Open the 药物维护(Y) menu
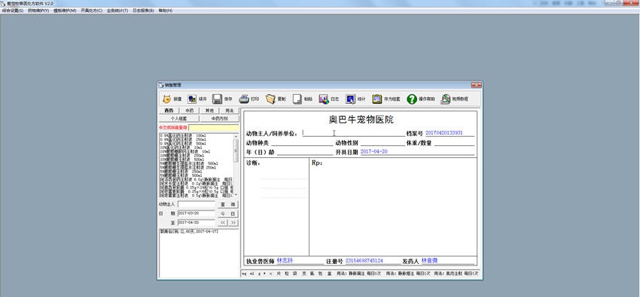Screen dimensions: 640x297 (38, 11)
